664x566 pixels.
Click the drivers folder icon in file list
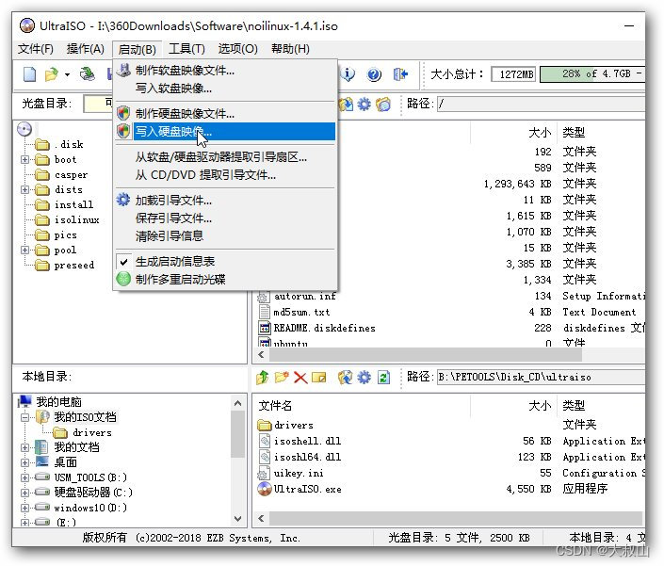point(265,425)
